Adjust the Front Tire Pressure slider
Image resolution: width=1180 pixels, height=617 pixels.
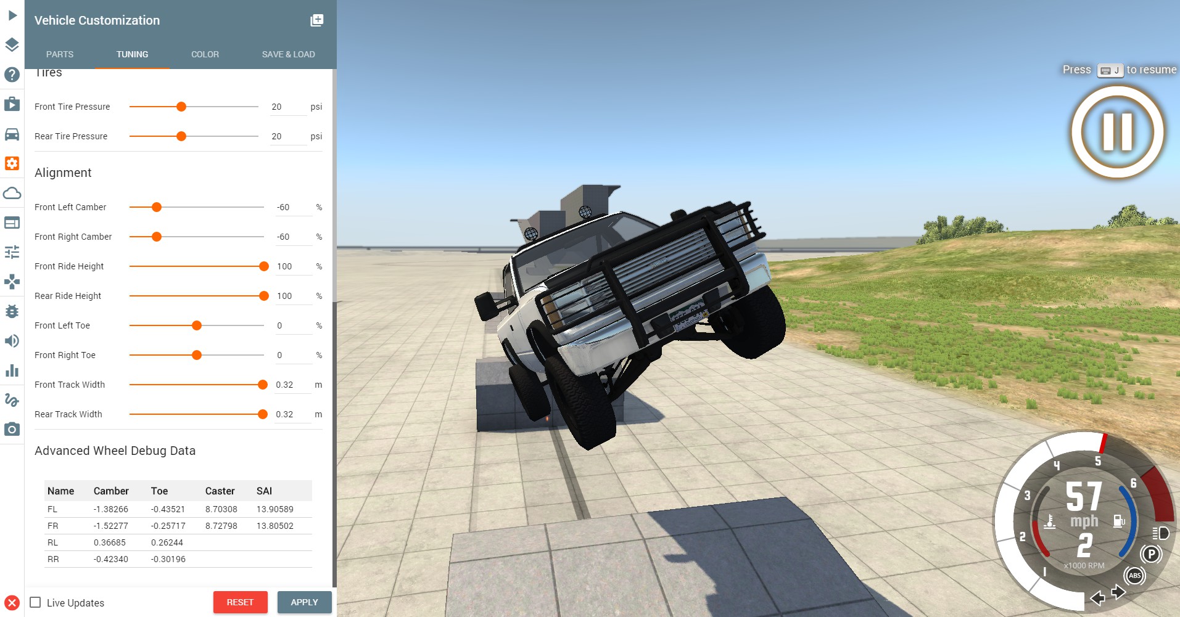194,107
